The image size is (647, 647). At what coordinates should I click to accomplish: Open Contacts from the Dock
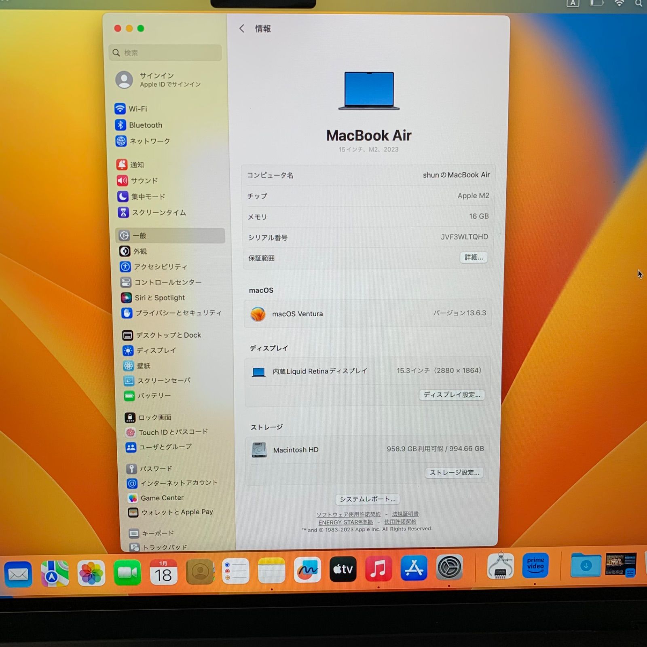click(200, 571)
